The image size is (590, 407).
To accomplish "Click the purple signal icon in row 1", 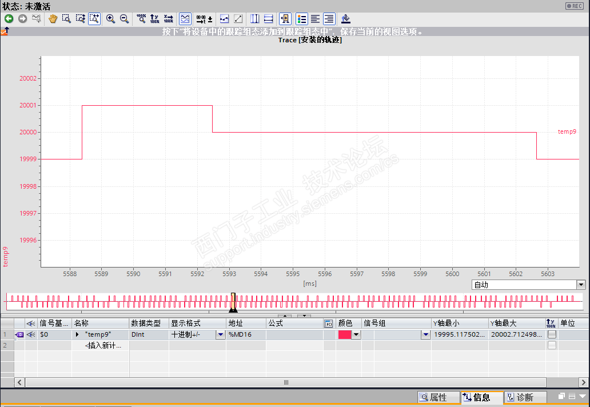I will pos(19,334).
